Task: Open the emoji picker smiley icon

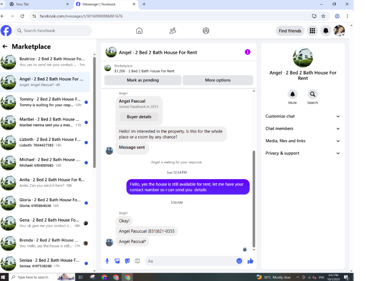Action: [x=239, y=261]
